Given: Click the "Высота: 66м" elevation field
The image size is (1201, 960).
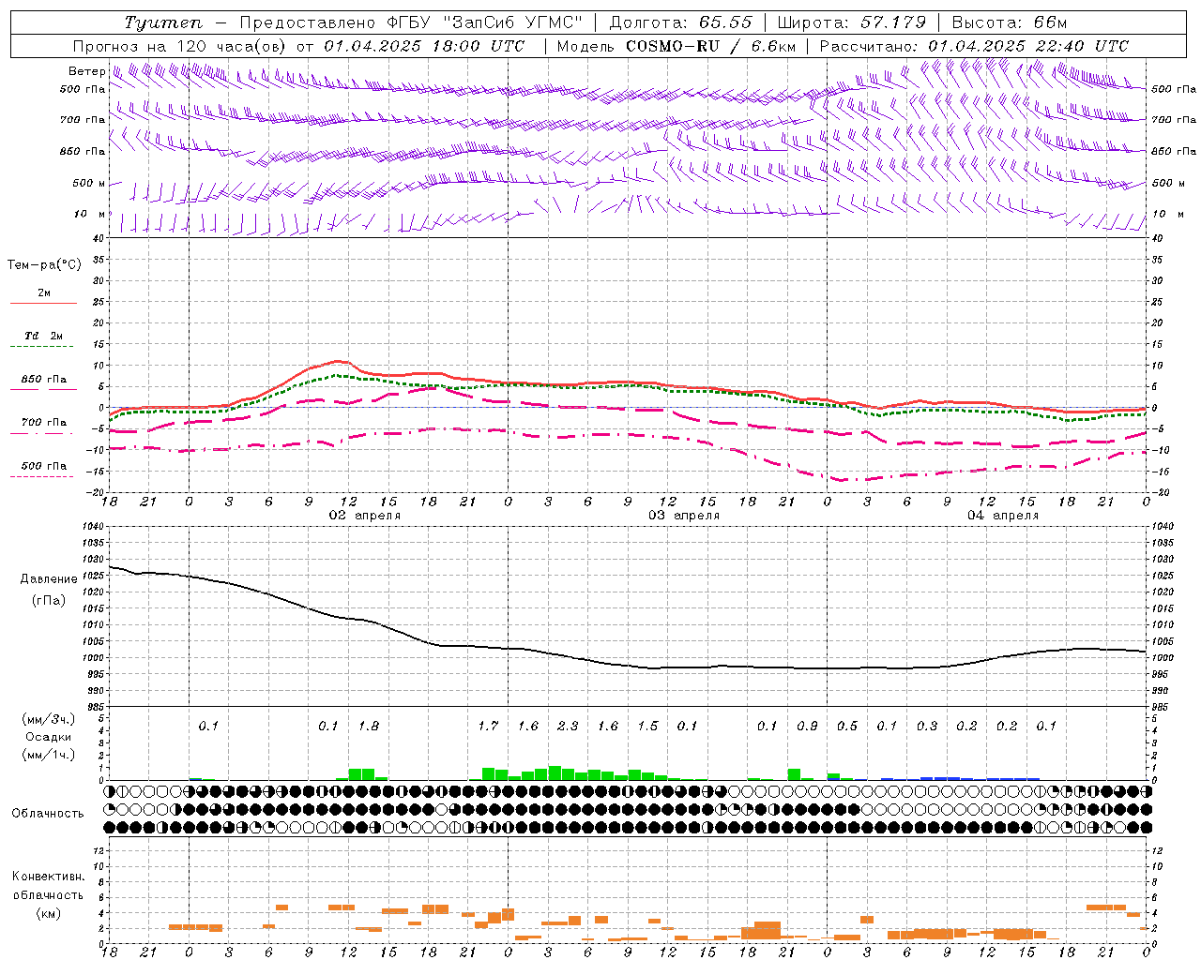Looking at the screenshot, I should coord(1010,22).
